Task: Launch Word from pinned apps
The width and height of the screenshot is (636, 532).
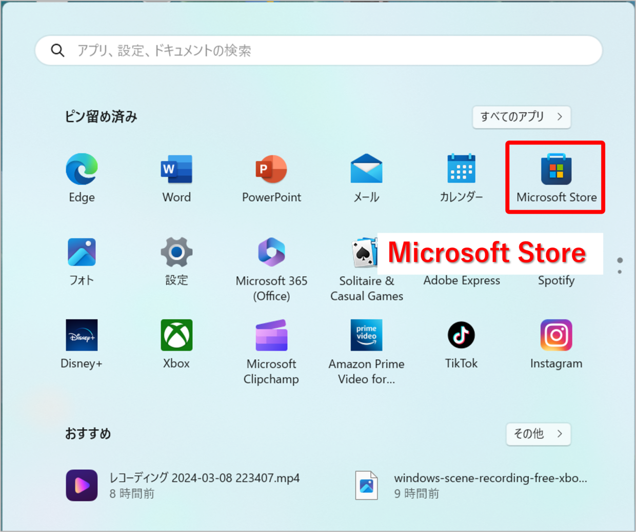Action: (176, 177)
